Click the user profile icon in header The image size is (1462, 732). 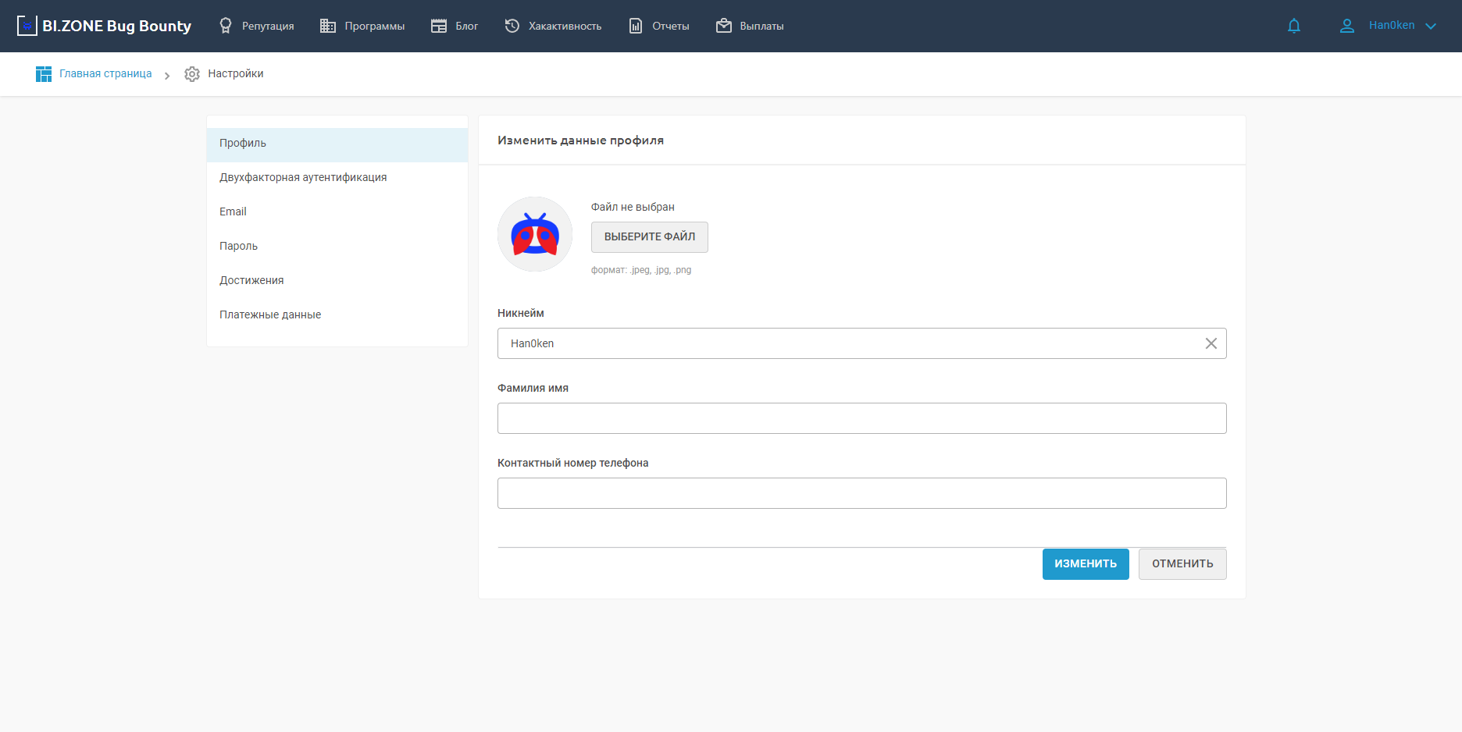[x=1346, y=26]
